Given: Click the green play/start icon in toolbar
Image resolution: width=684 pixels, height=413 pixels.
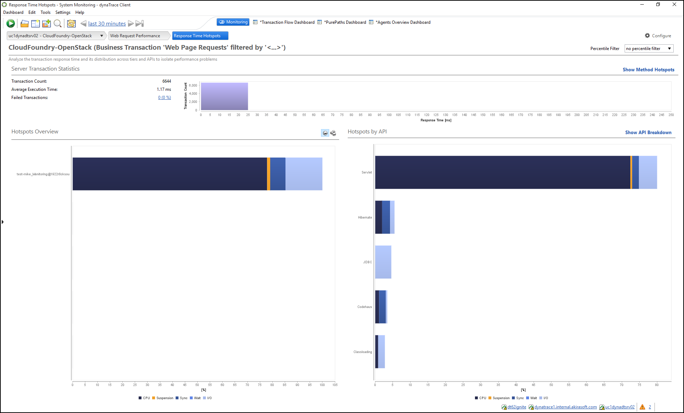Looking at the screenshot, I should tap(11, 23).
